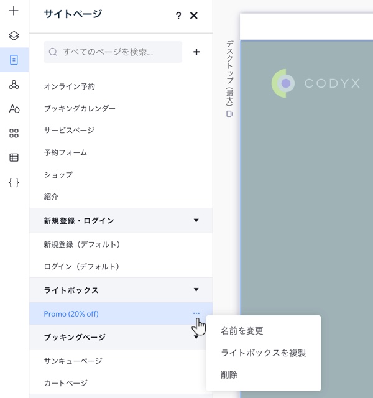
Task: Select 削除 in the context menu
Action: point(229,374)
